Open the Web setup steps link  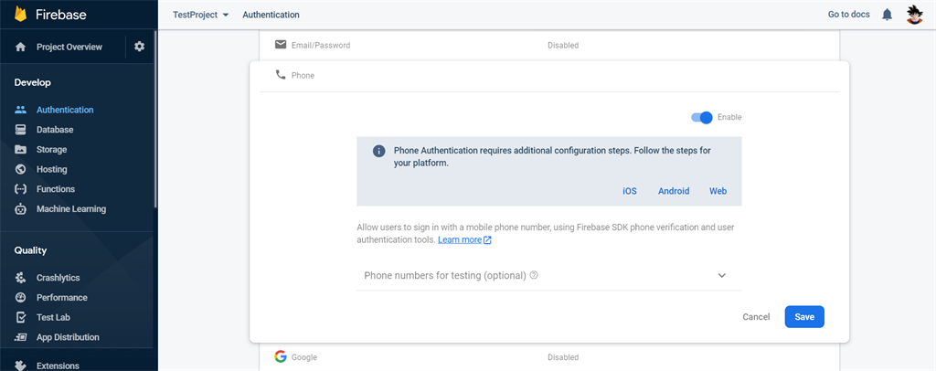[x=718, y=191]
